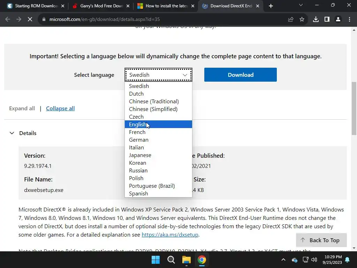Select Japanese language option

(158, 155)
